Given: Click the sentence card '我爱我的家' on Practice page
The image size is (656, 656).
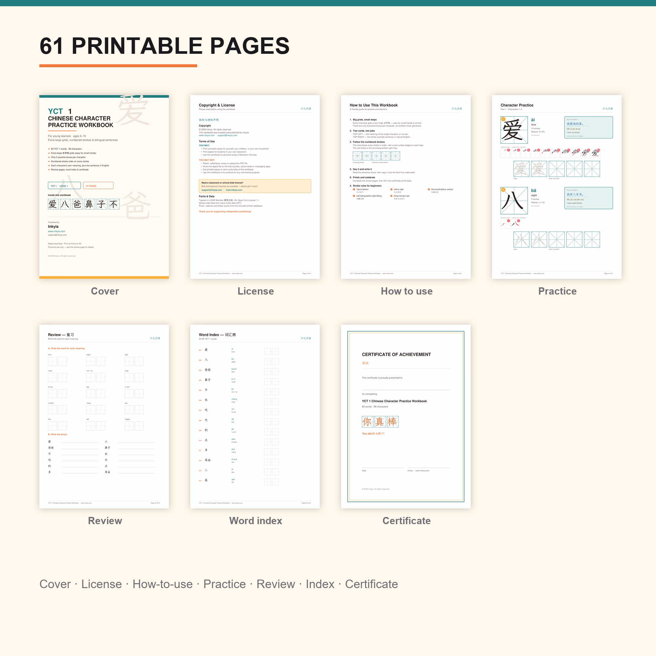Looking at the screenshot, I should click(x=588, y=128).
